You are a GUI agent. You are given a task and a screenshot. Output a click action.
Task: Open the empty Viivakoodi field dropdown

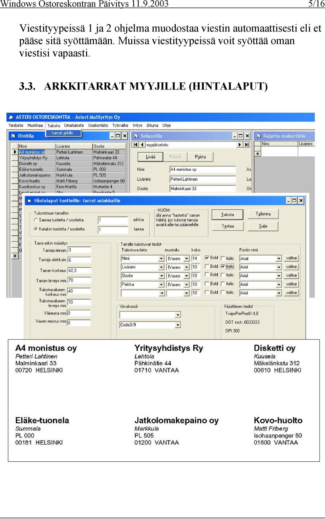(x=178, y=315)
